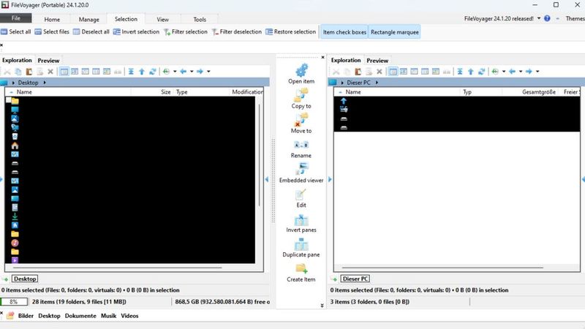Viewport: 585px width, 329px height.
Task: Switch to Manage ribbon tab
Action: (88, 20)
